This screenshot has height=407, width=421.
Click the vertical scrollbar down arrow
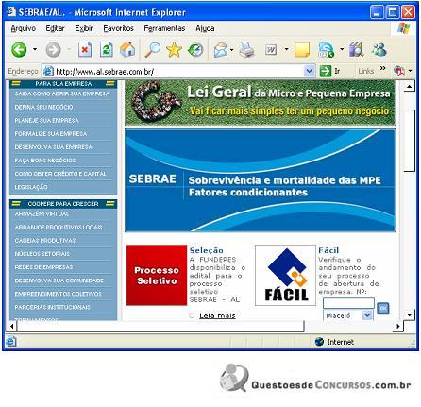pyautogui.click(x=409, y=314)
